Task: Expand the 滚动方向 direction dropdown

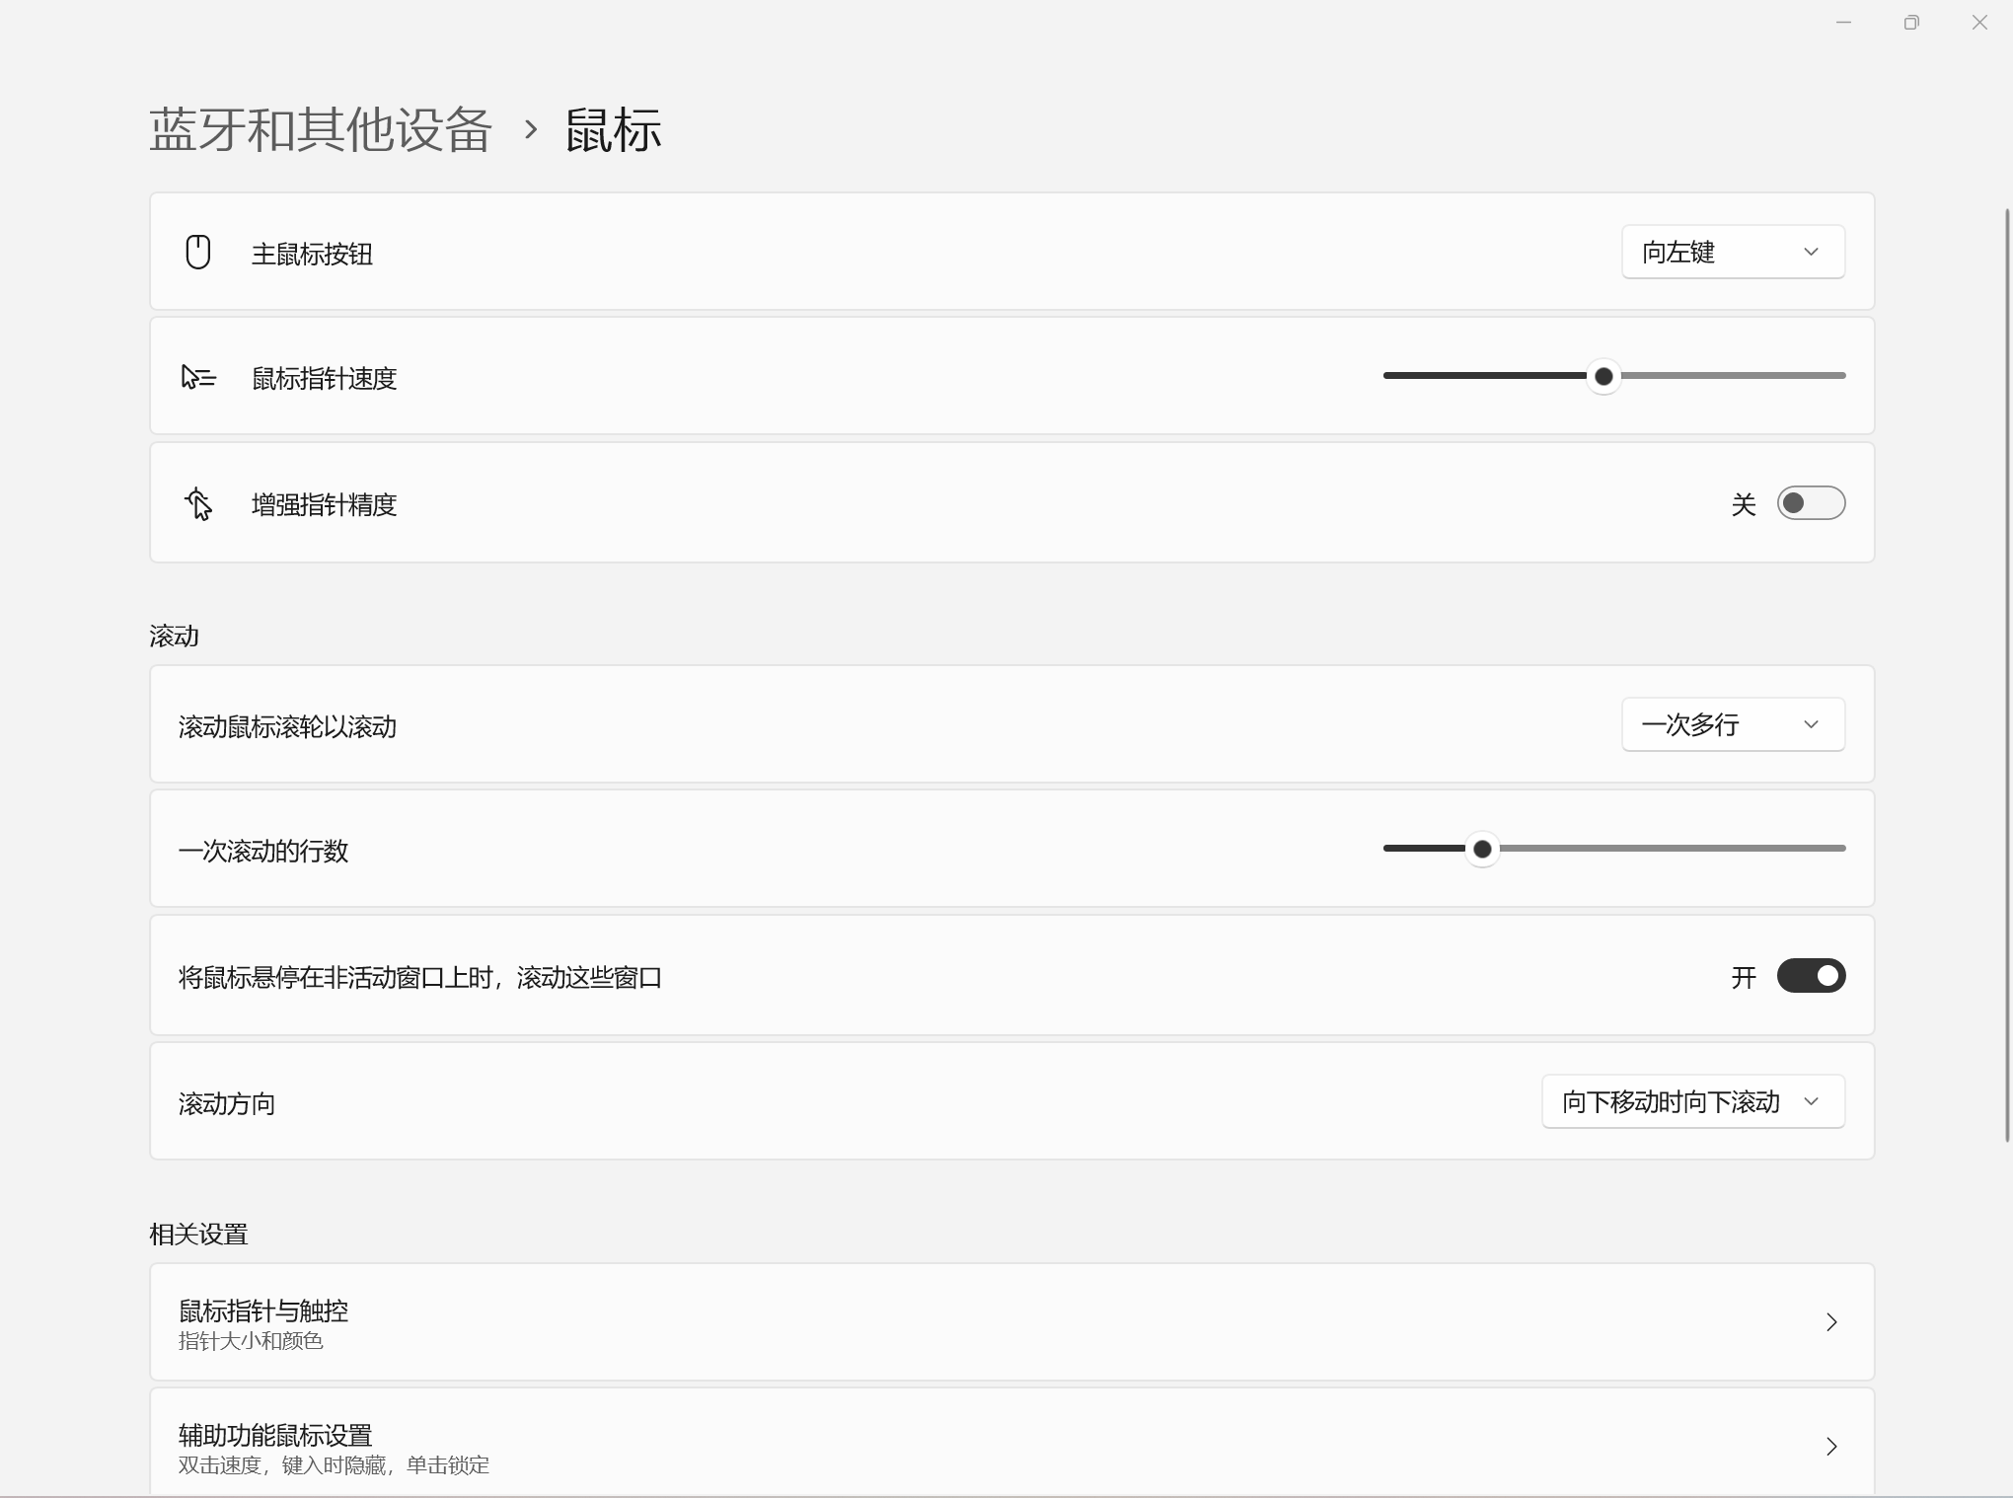Action: [1692, 1101]
